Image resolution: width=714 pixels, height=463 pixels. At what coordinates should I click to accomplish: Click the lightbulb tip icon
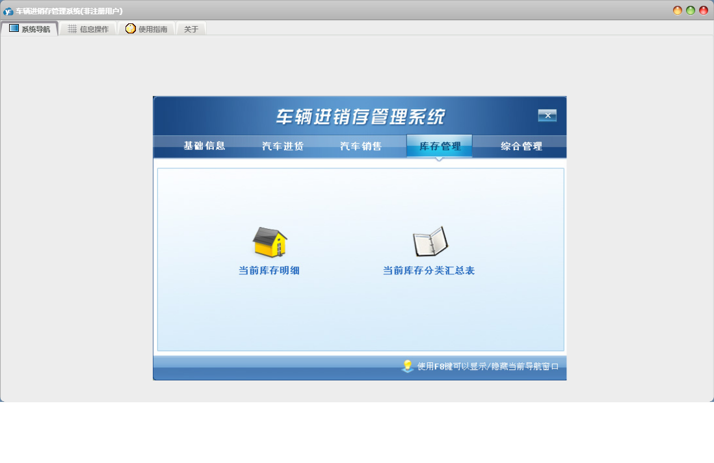(x=408, y=366)
